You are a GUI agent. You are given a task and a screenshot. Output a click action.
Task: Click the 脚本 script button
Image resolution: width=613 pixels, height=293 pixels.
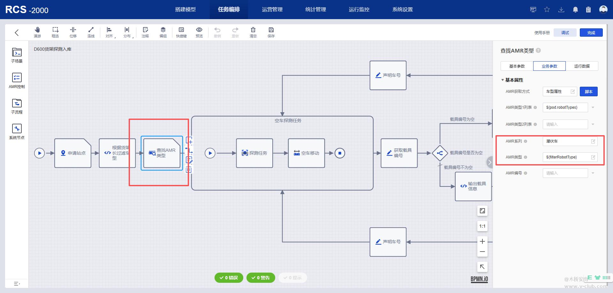tap(588, 92)
